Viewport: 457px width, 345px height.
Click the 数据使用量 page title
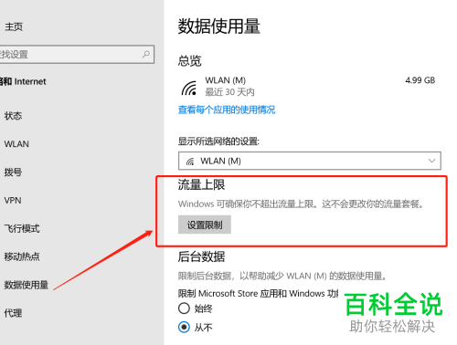219,26
